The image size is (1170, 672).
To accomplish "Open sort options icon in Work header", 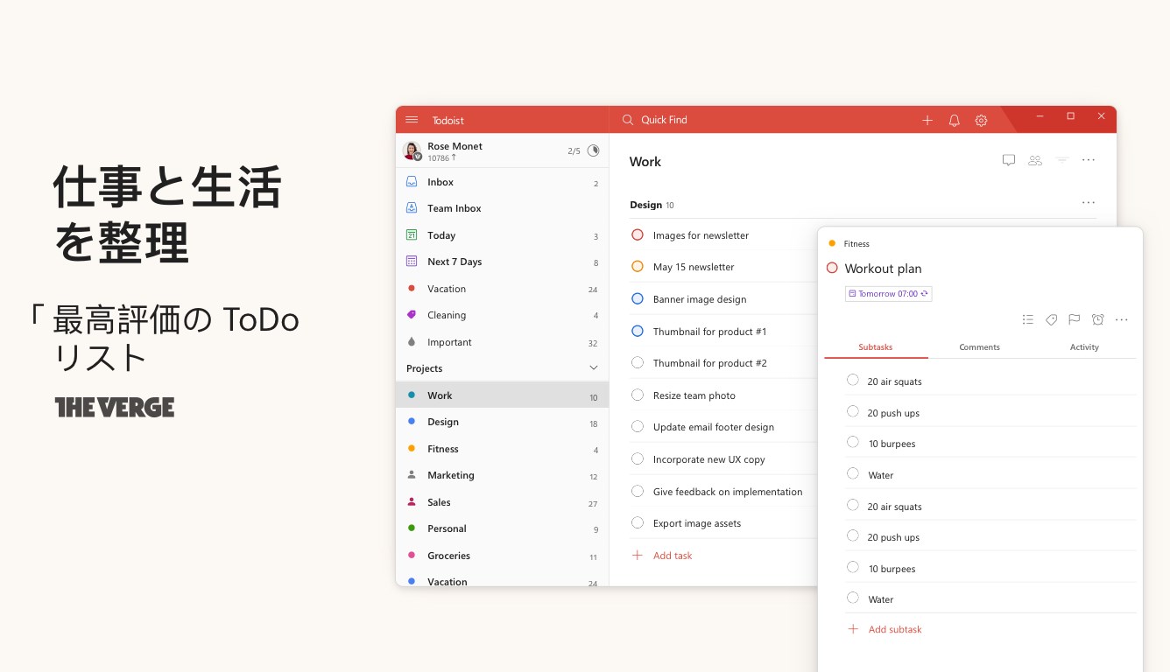I will tap(1062, 160).
